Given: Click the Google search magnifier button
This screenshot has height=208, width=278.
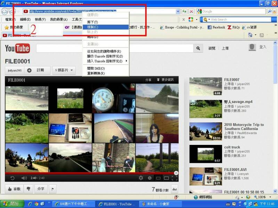Looking at the screenshot, I should point(270,11).
